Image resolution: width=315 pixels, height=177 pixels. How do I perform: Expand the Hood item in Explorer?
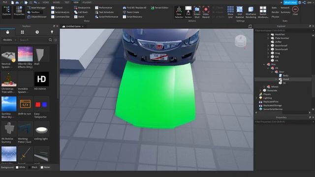click(x=276, y=80)
